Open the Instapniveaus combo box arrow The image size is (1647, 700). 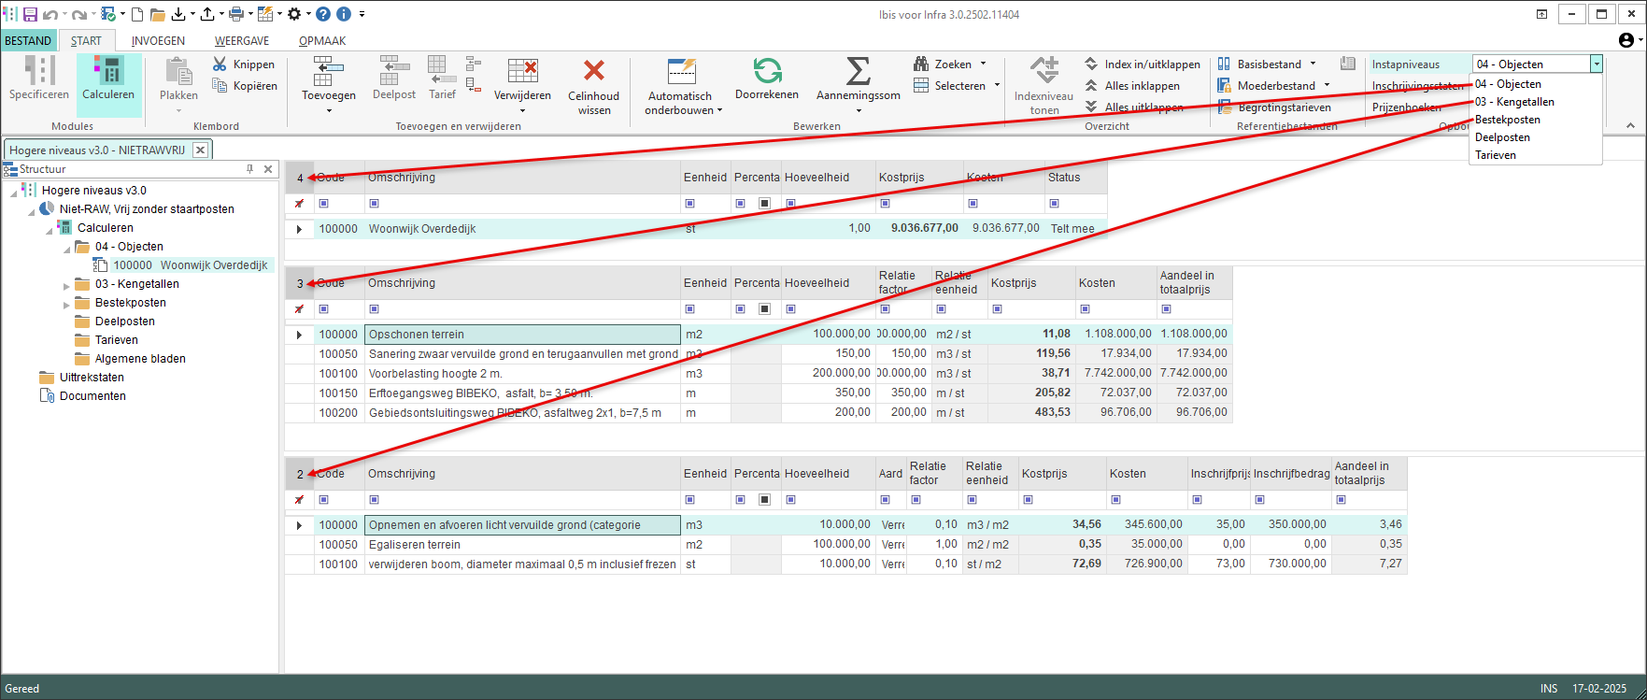point(1597,64)
